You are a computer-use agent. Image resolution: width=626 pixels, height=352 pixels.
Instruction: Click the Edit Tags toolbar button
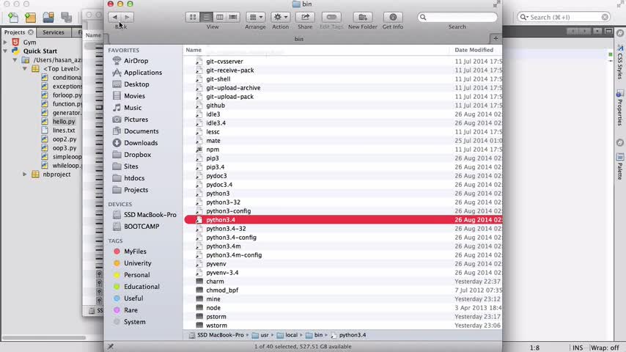[x=331, y=17]
